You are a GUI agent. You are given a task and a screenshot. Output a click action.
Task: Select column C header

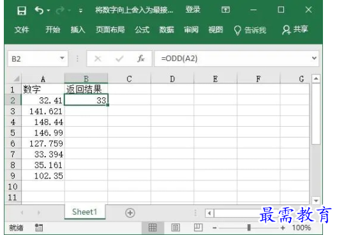(x=129, y=79)
